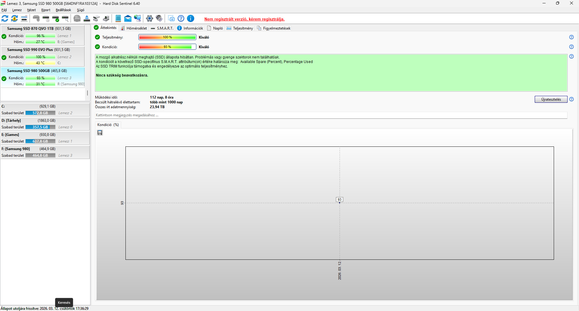Click the 43 °C temperature bar of 990 EVO
This screenshot has width=579, height=311.
point(40,63)
